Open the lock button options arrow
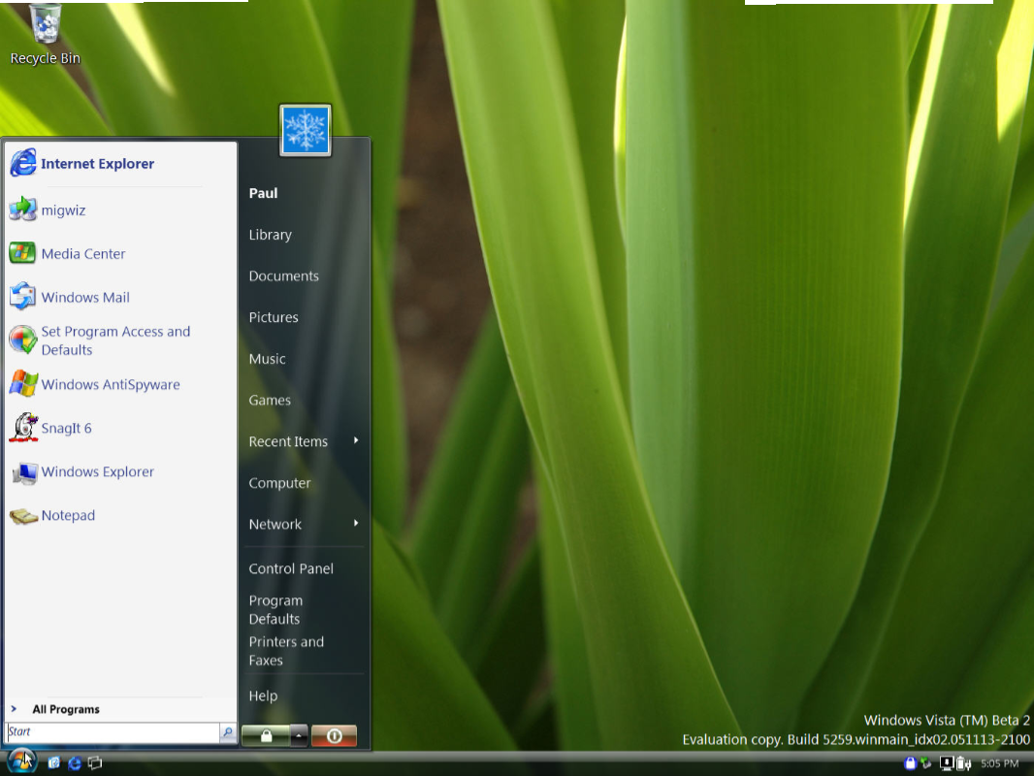This screenshot has height=776, width=1034. pos(300,736)
